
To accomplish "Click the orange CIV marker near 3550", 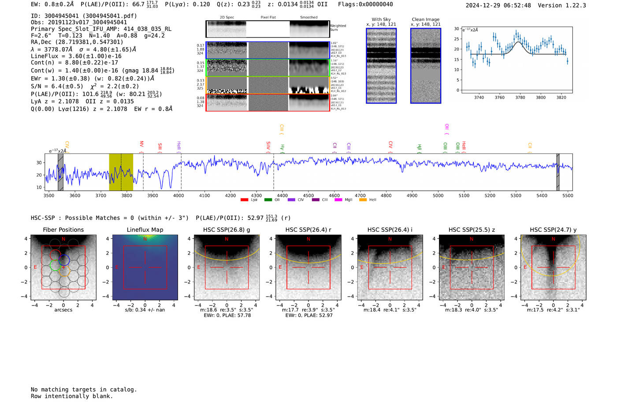I will 67,147.
